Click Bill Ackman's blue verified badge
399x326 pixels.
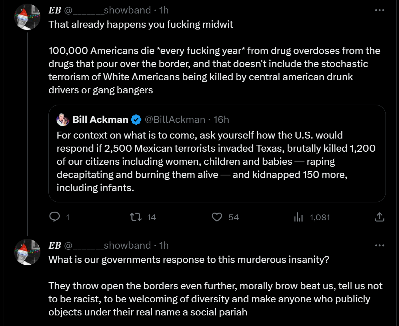click(137, 119)
